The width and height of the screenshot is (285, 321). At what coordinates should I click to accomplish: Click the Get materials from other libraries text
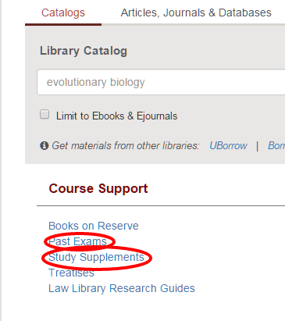(x=126, y=145)
